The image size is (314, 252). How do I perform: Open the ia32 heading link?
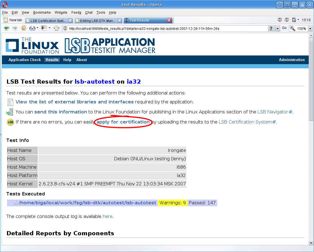click(134, 82)
